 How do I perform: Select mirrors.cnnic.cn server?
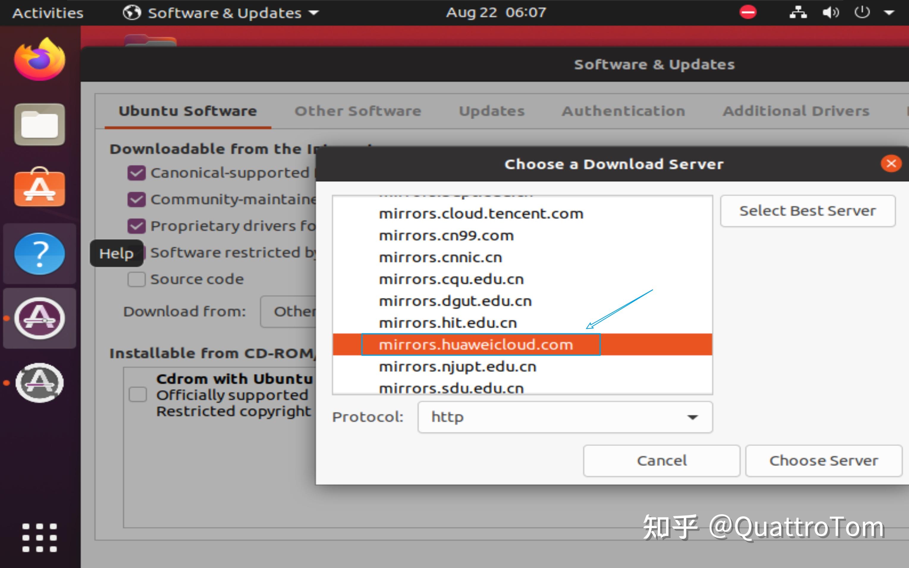coord(522,257)
